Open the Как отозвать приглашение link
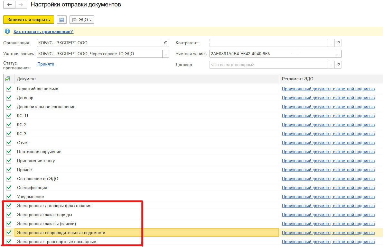 pyautogui.click(x=43, y=31)
